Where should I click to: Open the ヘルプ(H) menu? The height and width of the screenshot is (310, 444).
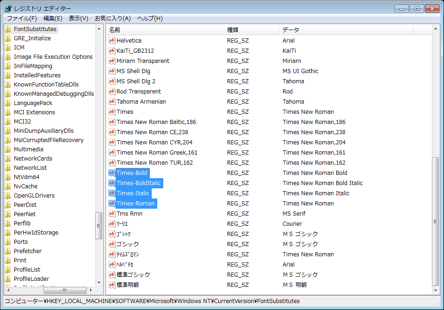click(150, 19)
